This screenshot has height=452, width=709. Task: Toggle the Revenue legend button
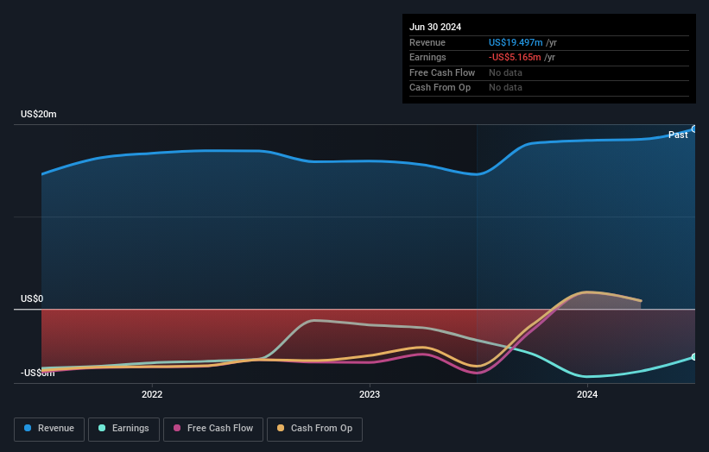coord(49,429)
